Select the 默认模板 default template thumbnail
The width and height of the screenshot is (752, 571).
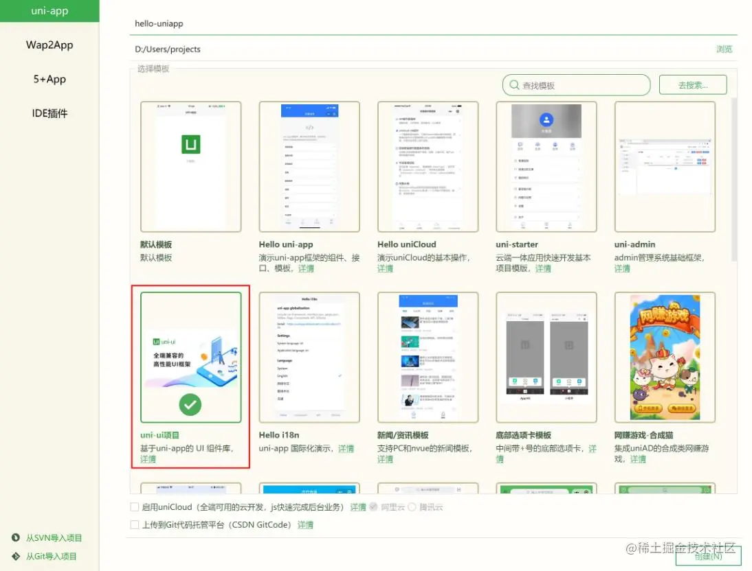click(190, 165)
